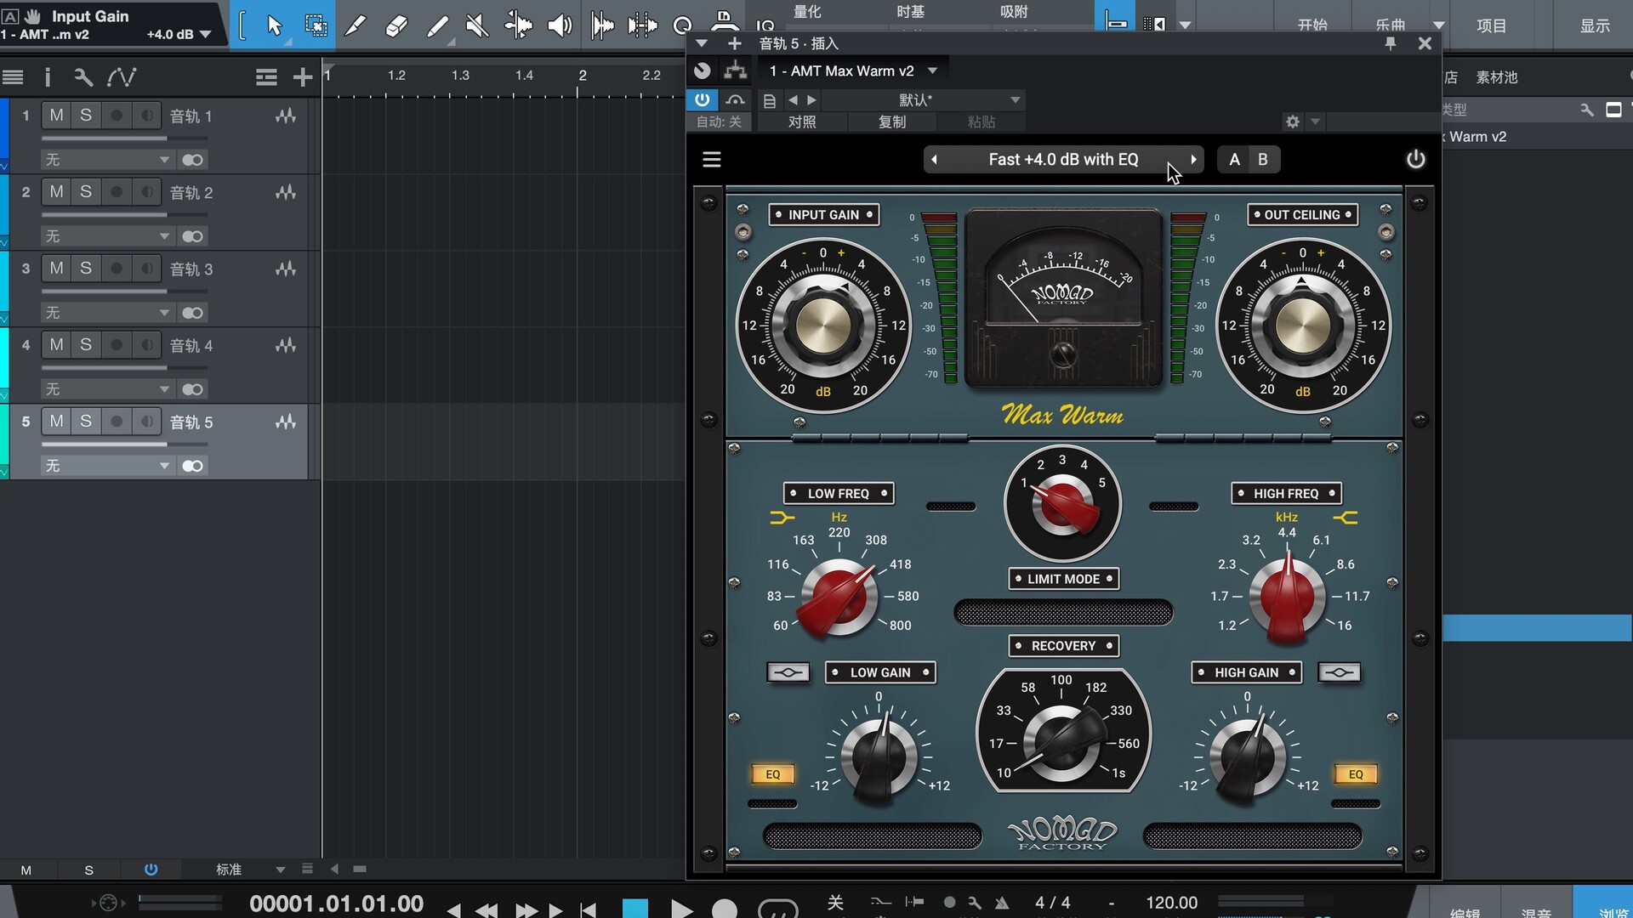Viewport: 1633px width, 918px height.
Task: Load previous plugin preset arrow
Action: point(793,100)
